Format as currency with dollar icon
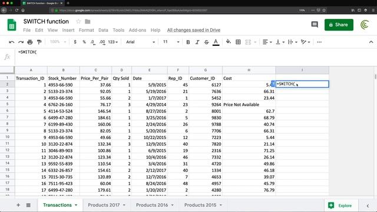Viewport: 377px width, 212px height. click(x=75, y=42)
